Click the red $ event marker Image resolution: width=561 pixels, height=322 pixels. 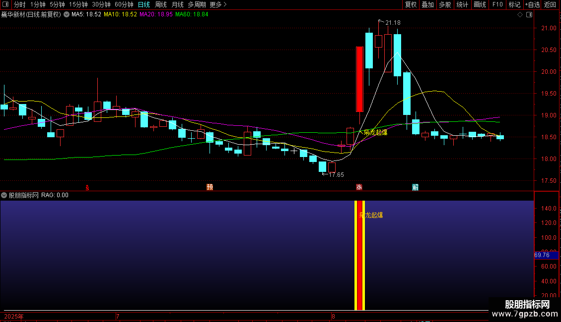(x=87, y=188)
